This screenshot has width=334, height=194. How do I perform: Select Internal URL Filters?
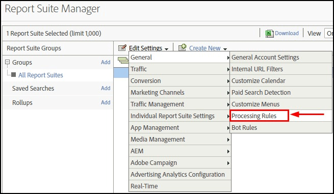(x=281, y=69)
